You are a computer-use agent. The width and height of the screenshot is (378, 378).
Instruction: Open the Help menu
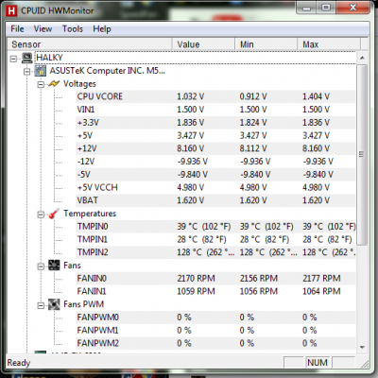pyautogui.click(x=102, y=29)
